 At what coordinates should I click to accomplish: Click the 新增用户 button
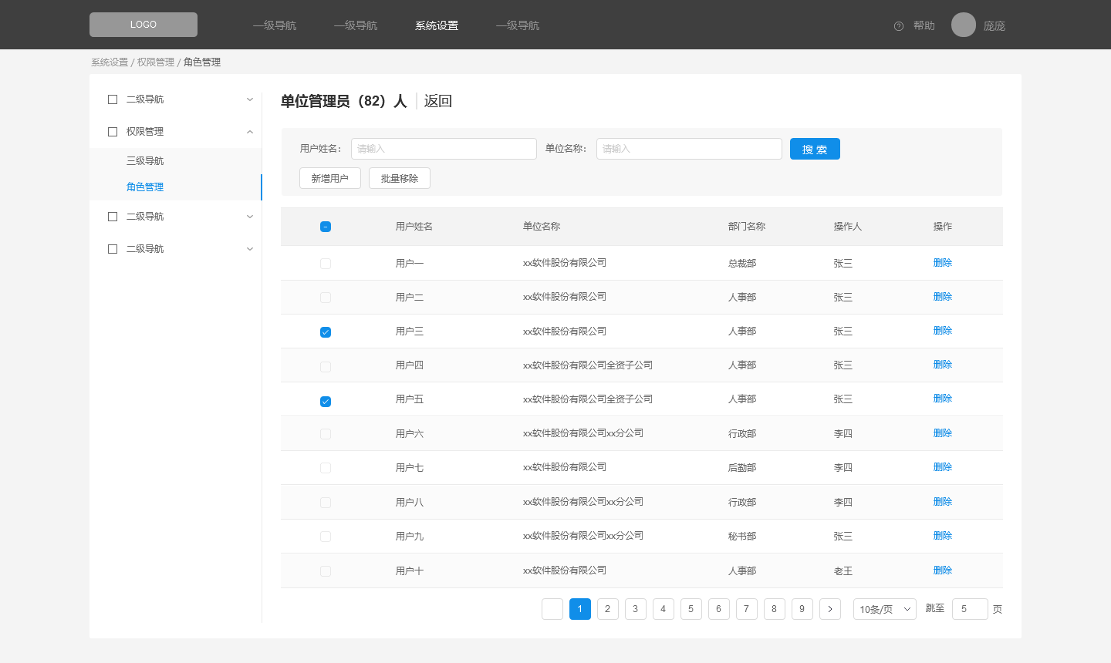point(330,178)
